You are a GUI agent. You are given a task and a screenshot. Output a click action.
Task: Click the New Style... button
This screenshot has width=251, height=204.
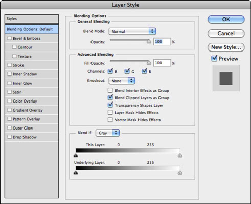226,47
